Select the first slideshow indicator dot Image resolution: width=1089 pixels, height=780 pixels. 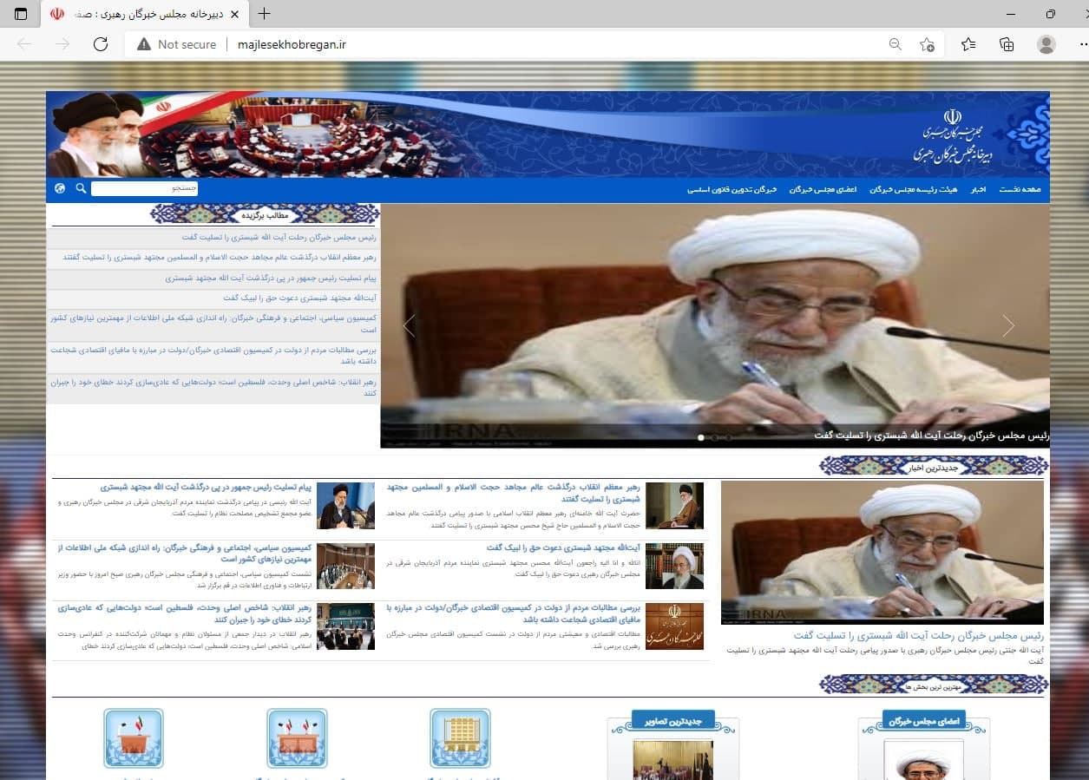[701, 437]
